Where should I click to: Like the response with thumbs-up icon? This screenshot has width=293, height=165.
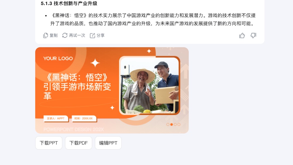[242, 35]
